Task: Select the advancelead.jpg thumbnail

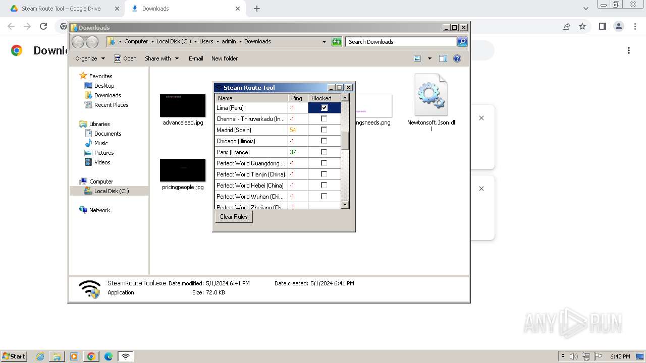Action: (183, 105)
